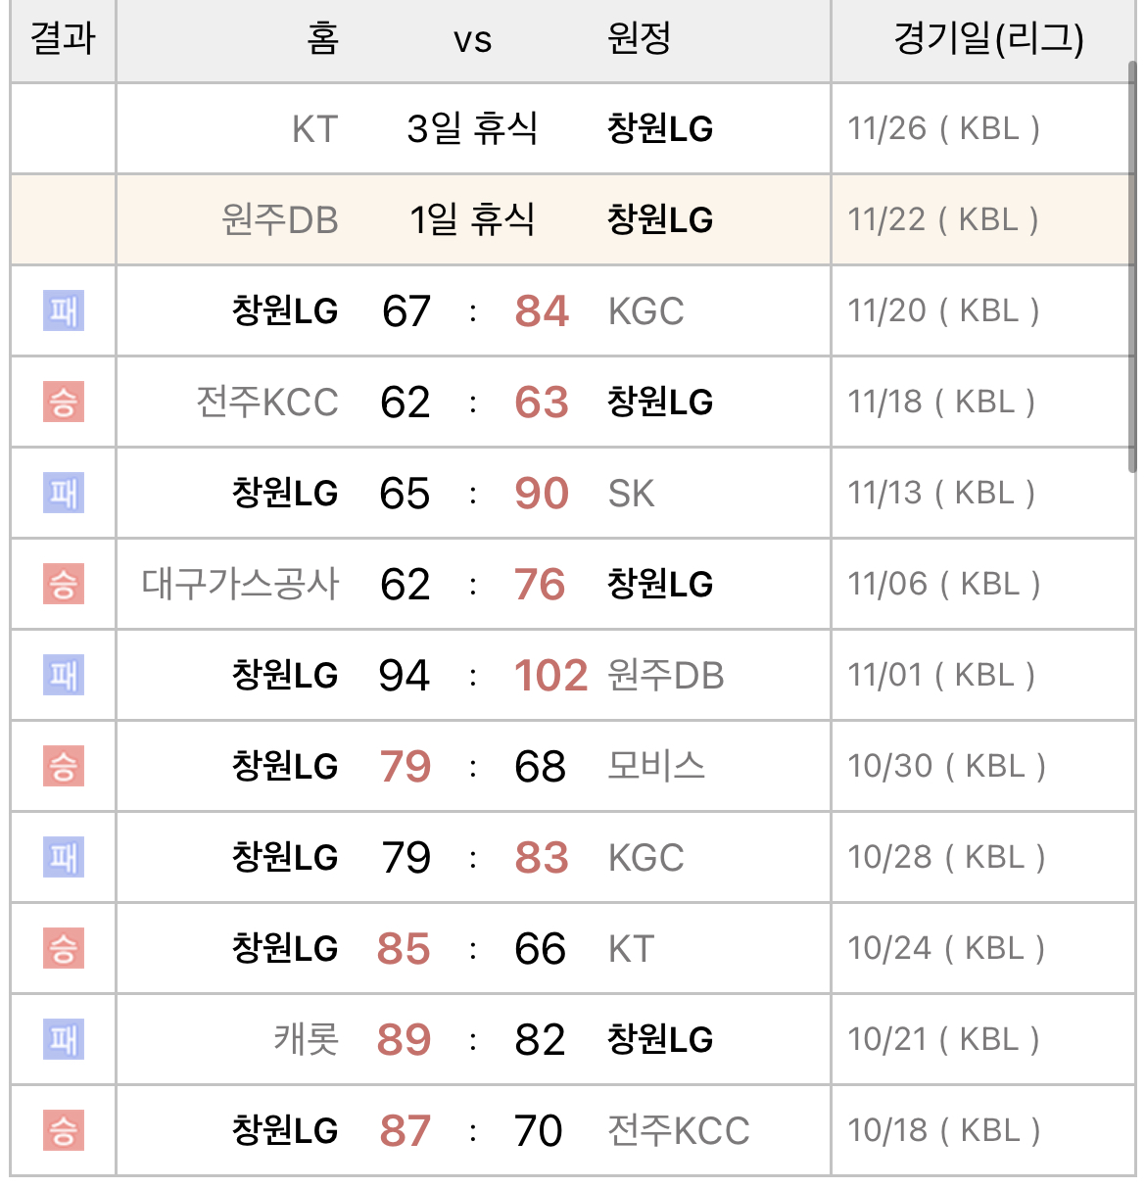Open the KT home team link on 11/26

pos(315,129)
